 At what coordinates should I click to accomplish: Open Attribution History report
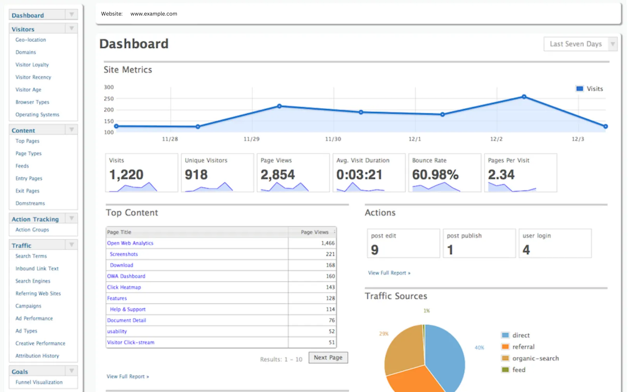pos(37,356)
